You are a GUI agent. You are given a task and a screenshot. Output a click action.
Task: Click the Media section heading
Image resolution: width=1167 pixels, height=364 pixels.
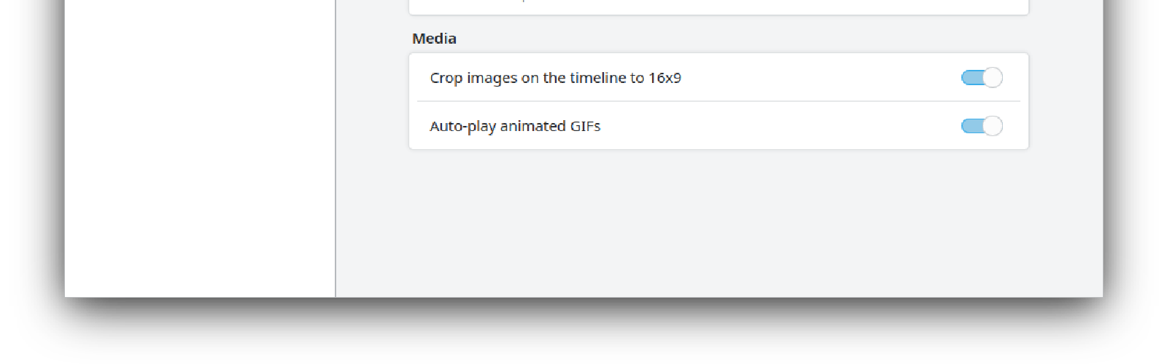pos(434,39)
